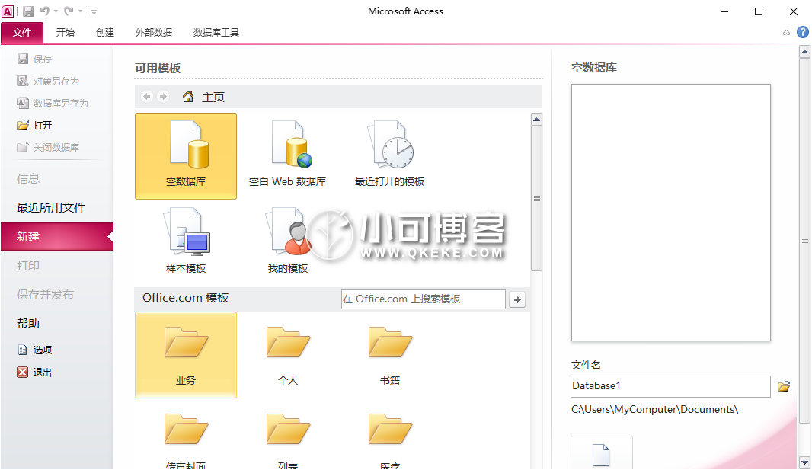Click the search arrow button beside Office.com search
The width and height of the screenshot is (812, 470).
516,299
